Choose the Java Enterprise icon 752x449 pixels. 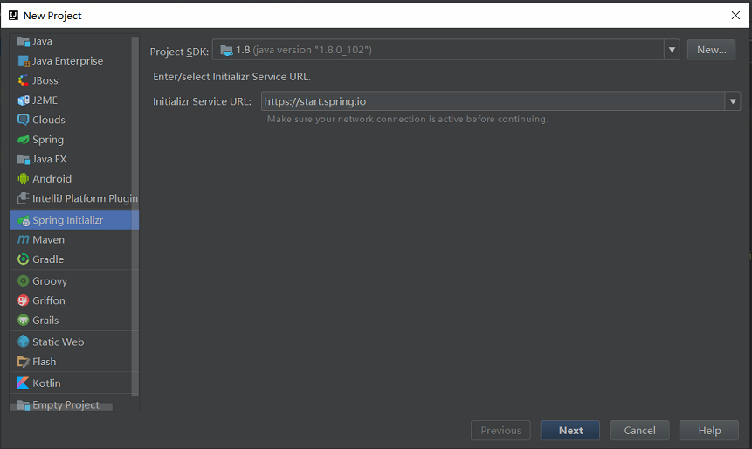(x=23, y=61)
